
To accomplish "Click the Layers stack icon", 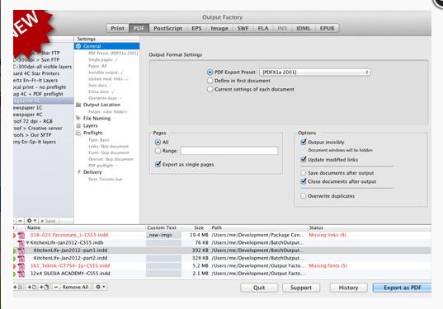I will coord(78,125).
